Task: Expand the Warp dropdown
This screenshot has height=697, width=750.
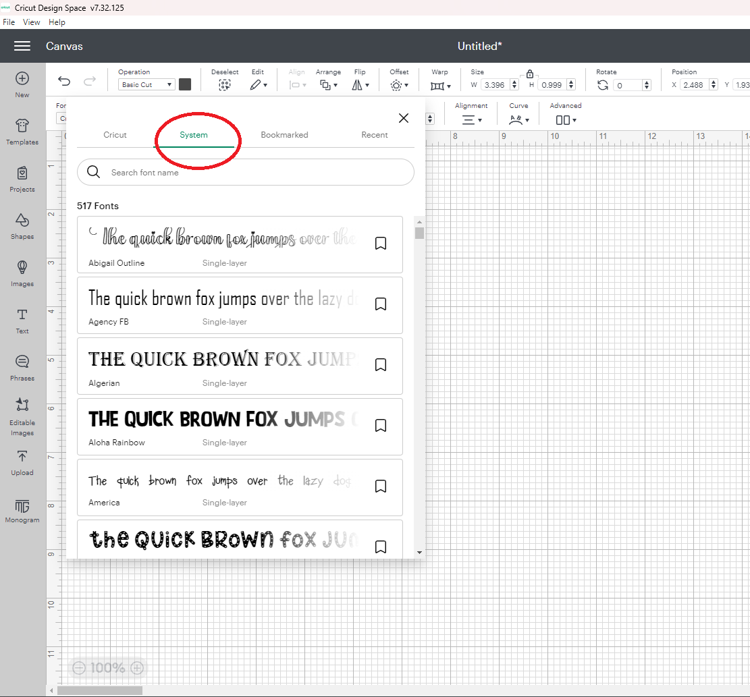Action: (441, 86)
